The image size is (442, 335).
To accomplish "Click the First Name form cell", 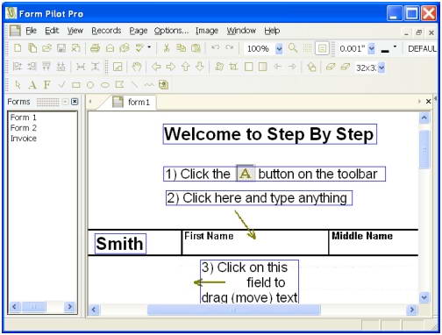I will [x=255, y=243].
